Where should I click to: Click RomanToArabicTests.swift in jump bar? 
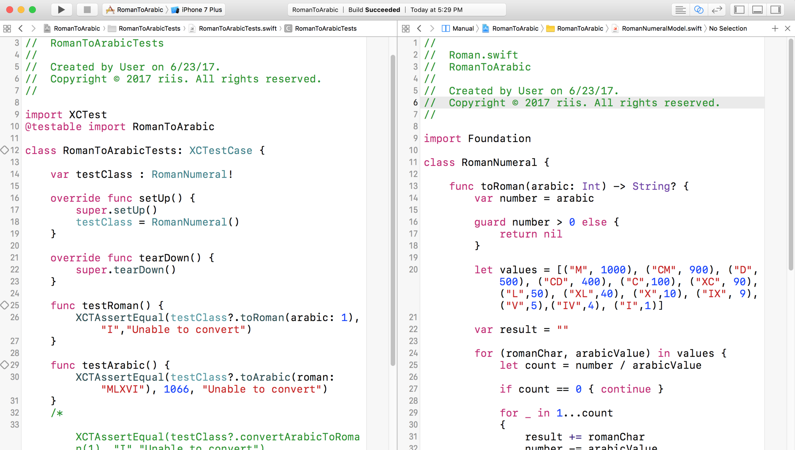(237, 28)
